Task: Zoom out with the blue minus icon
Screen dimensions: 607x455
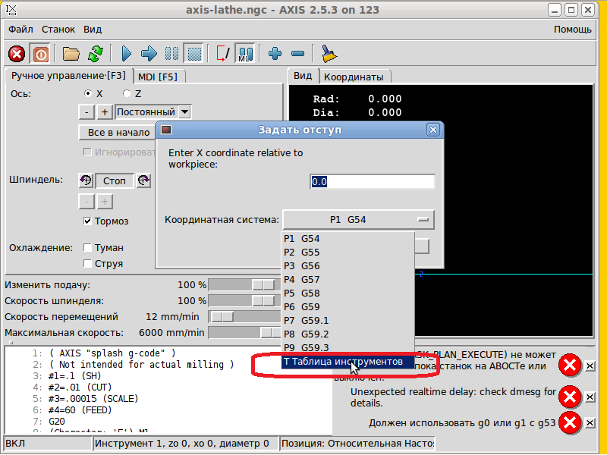Action: tap(297, 54)
